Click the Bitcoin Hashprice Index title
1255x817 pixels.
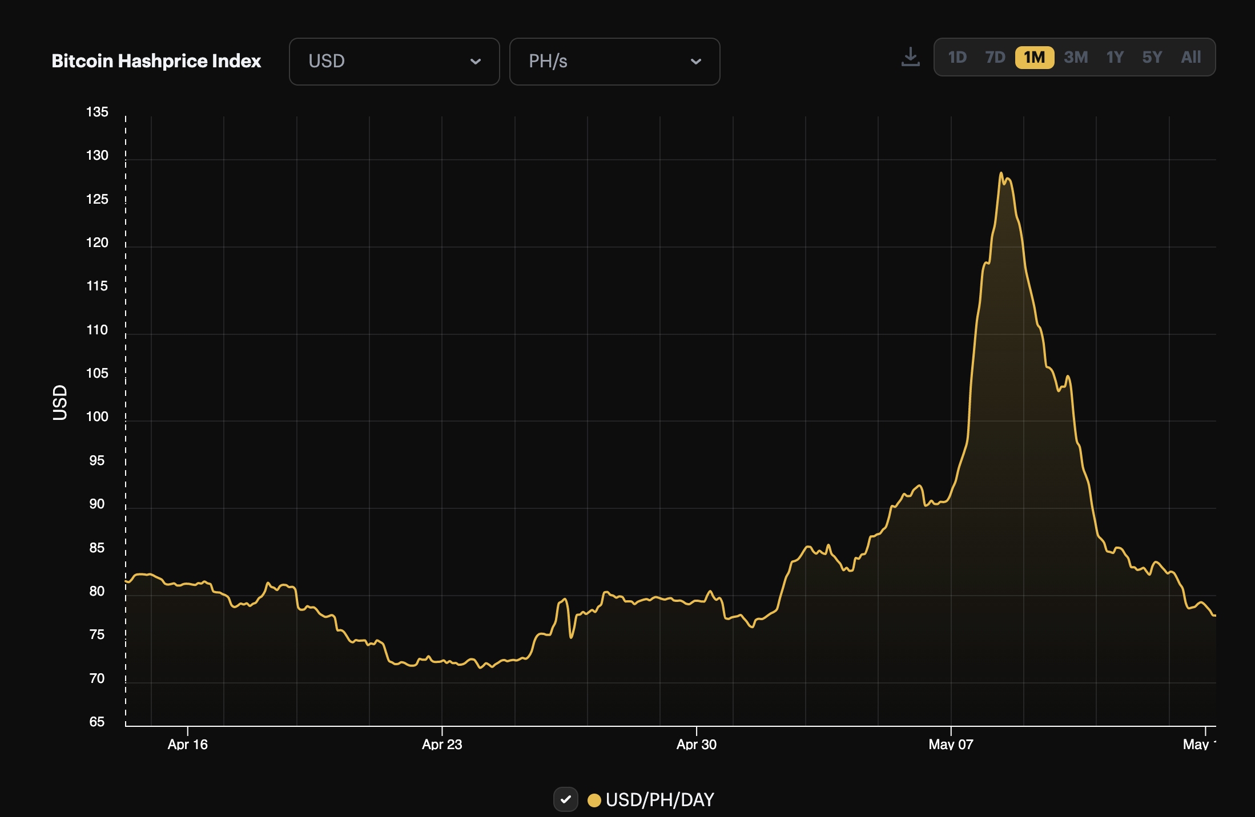click(x=156, y=61)
